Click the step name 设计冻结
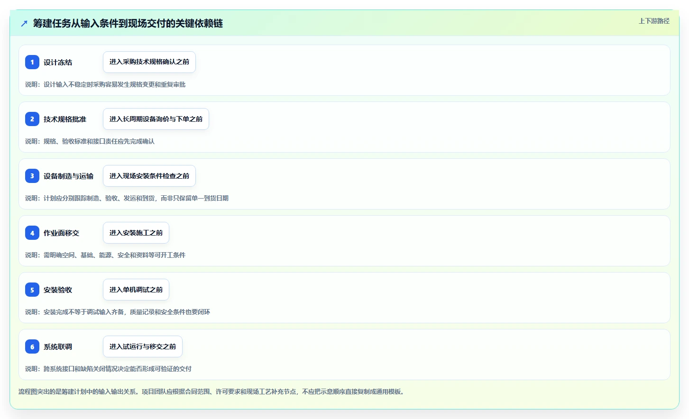 click(x=58, y=62)
